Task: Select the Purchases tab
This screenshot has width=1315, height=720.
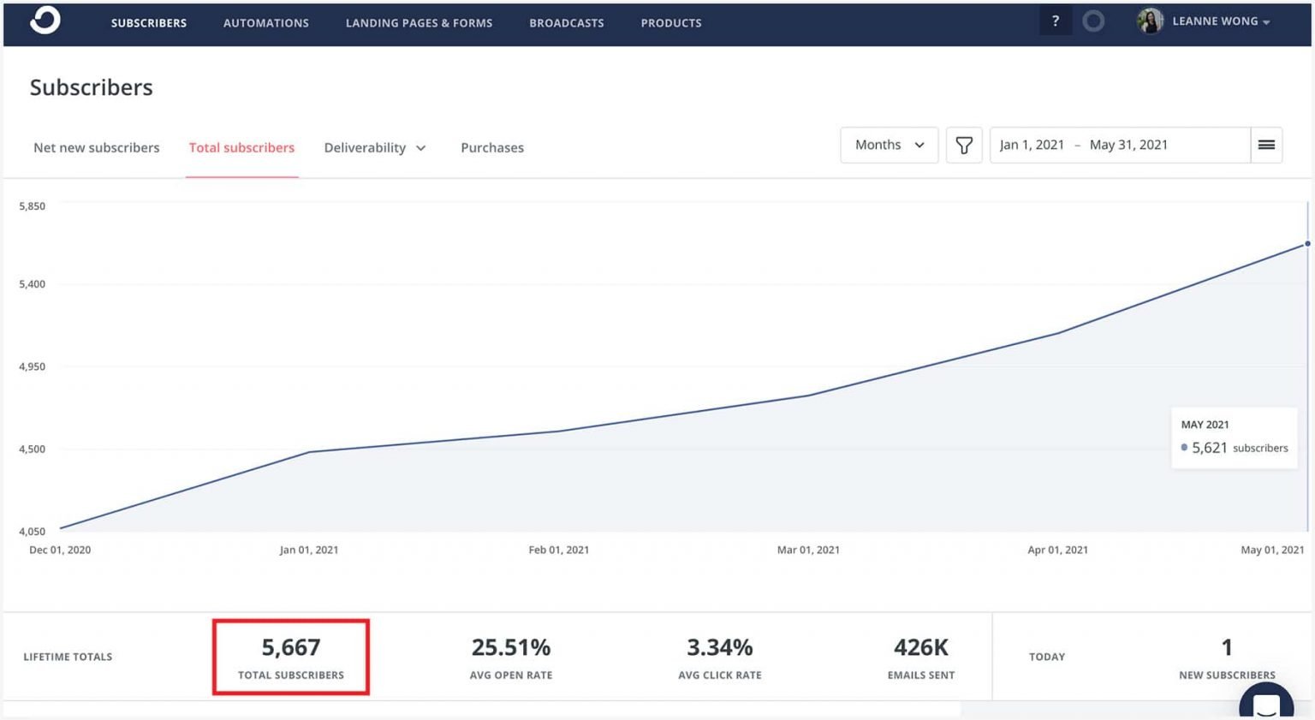Action: coord(492,147)
